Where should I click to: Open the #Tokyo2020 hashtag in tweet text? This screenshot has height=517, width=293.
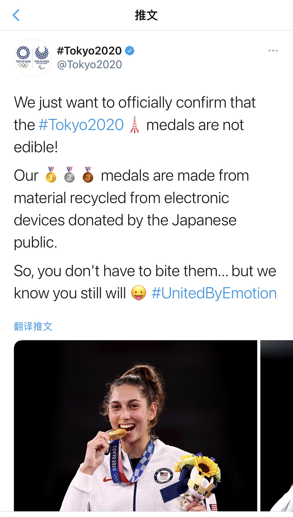coord(81,125)
